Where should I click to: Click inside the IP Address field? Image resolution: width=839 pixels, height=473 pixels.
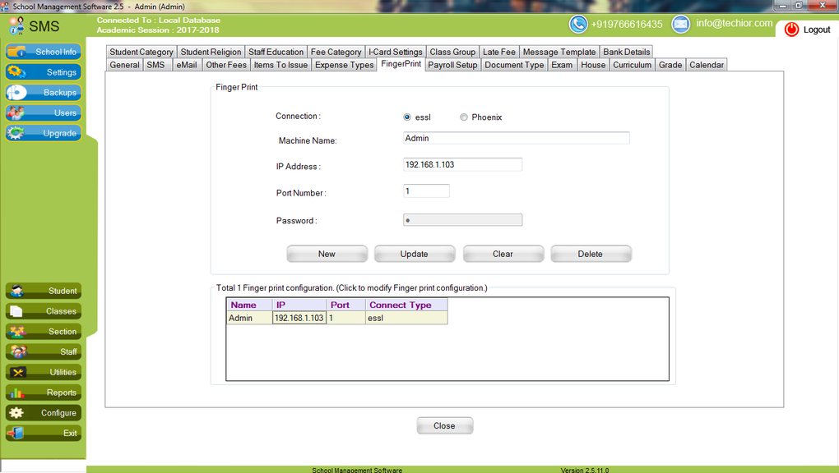point(462,164)
